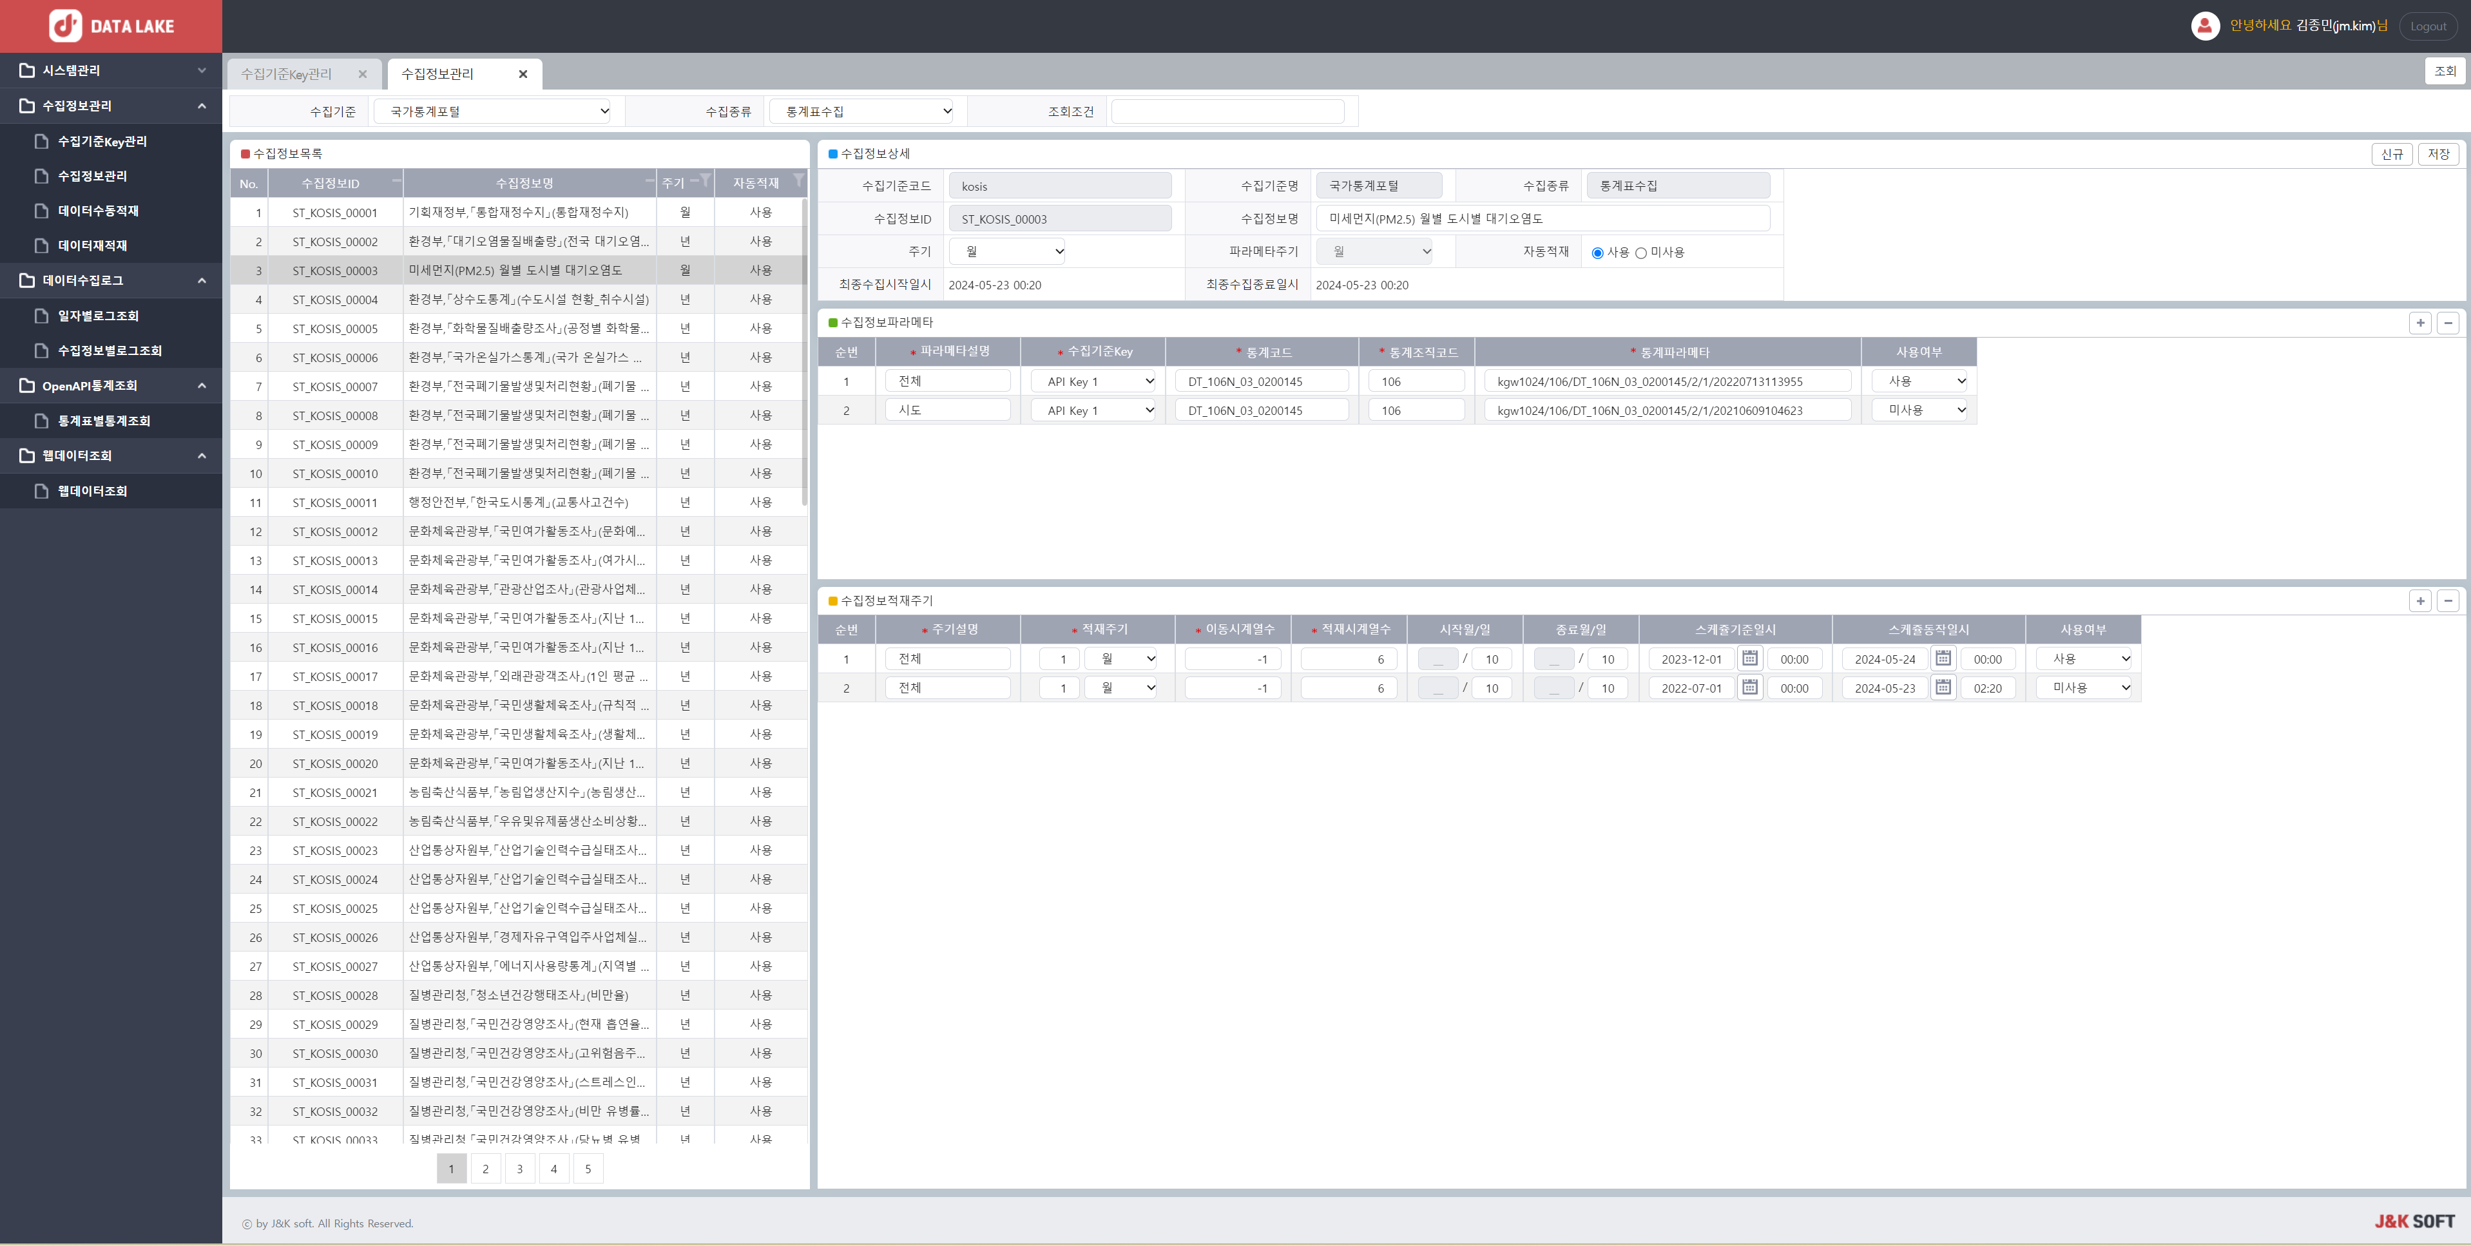Select row ST_KOSIS_00011 행정안전부 한국도시통계
This screenshot has width=2471, height=1246.
click(519, 502)
